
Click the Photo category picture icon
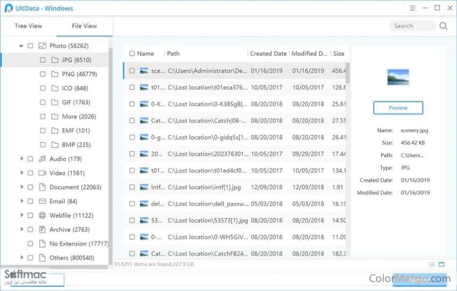click(x=43, y=46)
